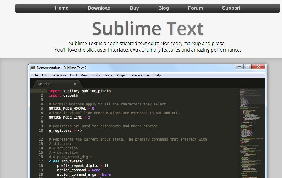Open the File menu
Image resolution: width=282 pixels, height=178 pixels.
pyautogui.click(x=35, y=75)
